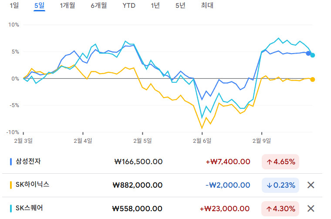Click the cyan endpoint dot for SK스퀘어

pos(313,55)
